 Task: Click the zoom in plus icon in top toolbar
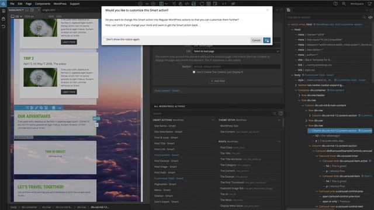click(153, 3)
